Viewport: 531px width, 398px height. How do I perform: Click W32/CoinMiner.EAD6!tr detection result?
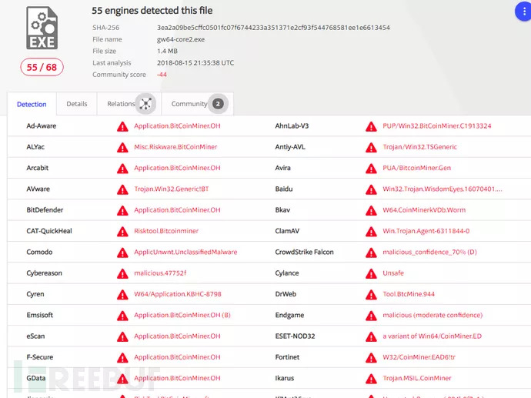[x=419, y=357]
